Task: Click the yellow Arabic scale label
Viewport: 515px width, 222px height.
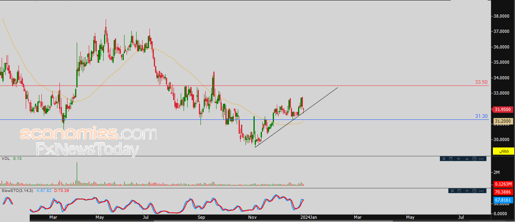Action: (504, 151)
